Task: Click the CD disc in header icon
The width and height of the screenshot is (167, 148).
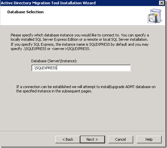Action: pos(152,19)
